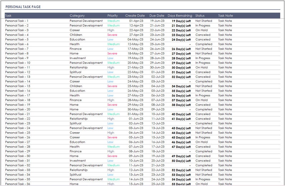Select the Task column header

click(8, 16)
